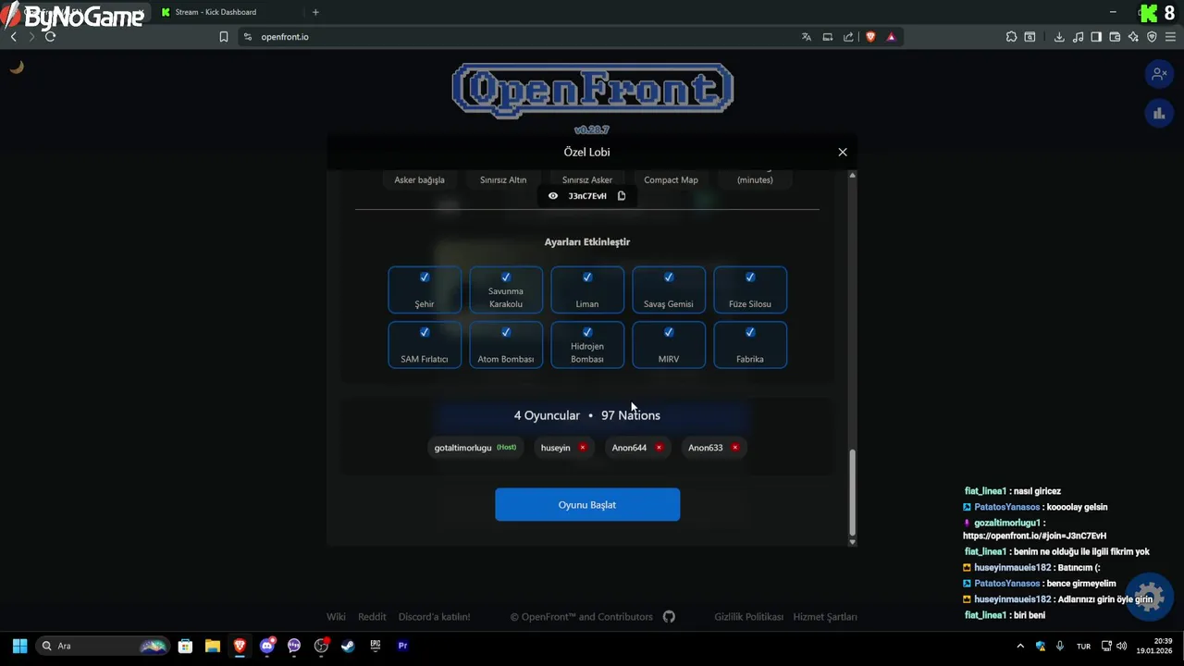Start the game with Oyunu Başlat

(x=587, y=505)
